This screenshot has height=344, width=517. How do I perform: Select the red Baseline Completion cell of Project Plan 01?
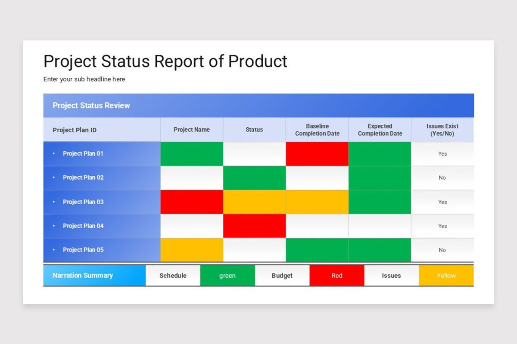[x=317, y=154]
